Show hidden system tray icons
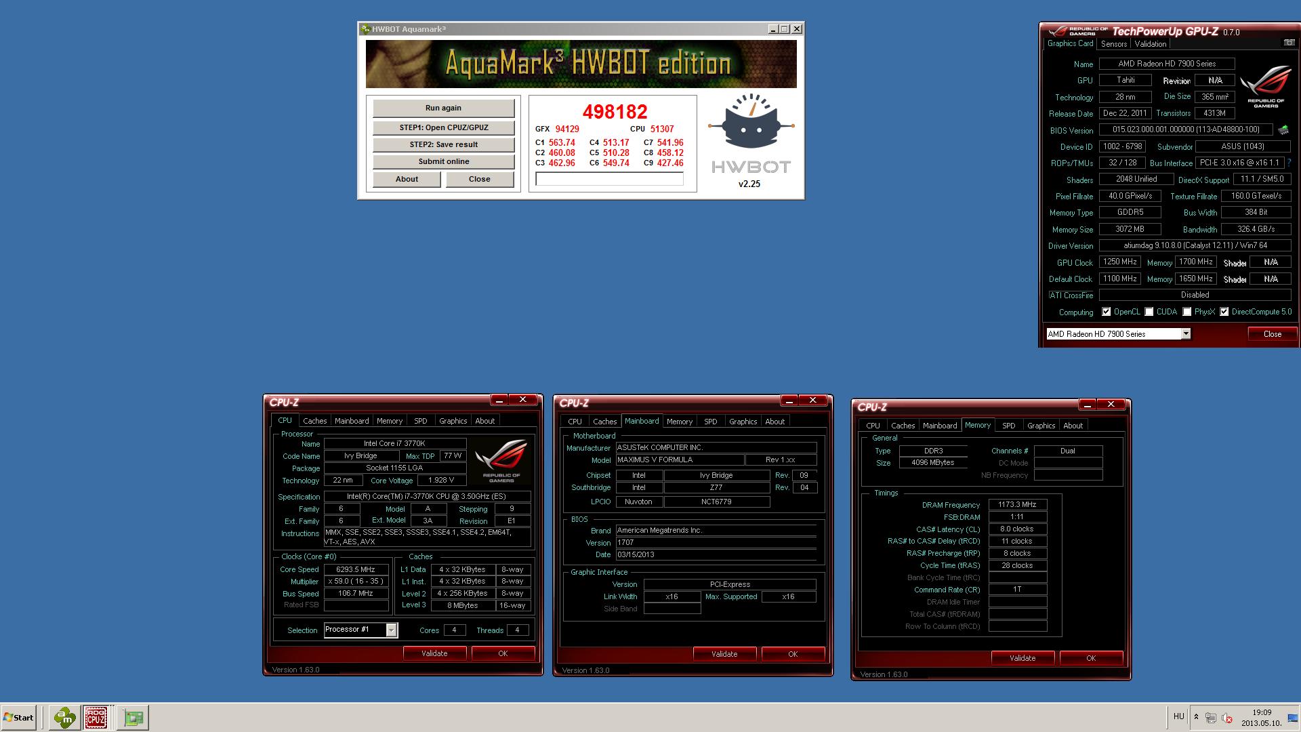Image resolution: width=1301 pixels, height=732 pixels. [1196, 717]
